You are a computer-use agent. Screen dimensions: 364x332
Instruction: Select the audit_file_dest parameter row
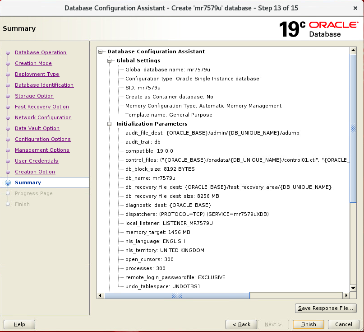212,133
